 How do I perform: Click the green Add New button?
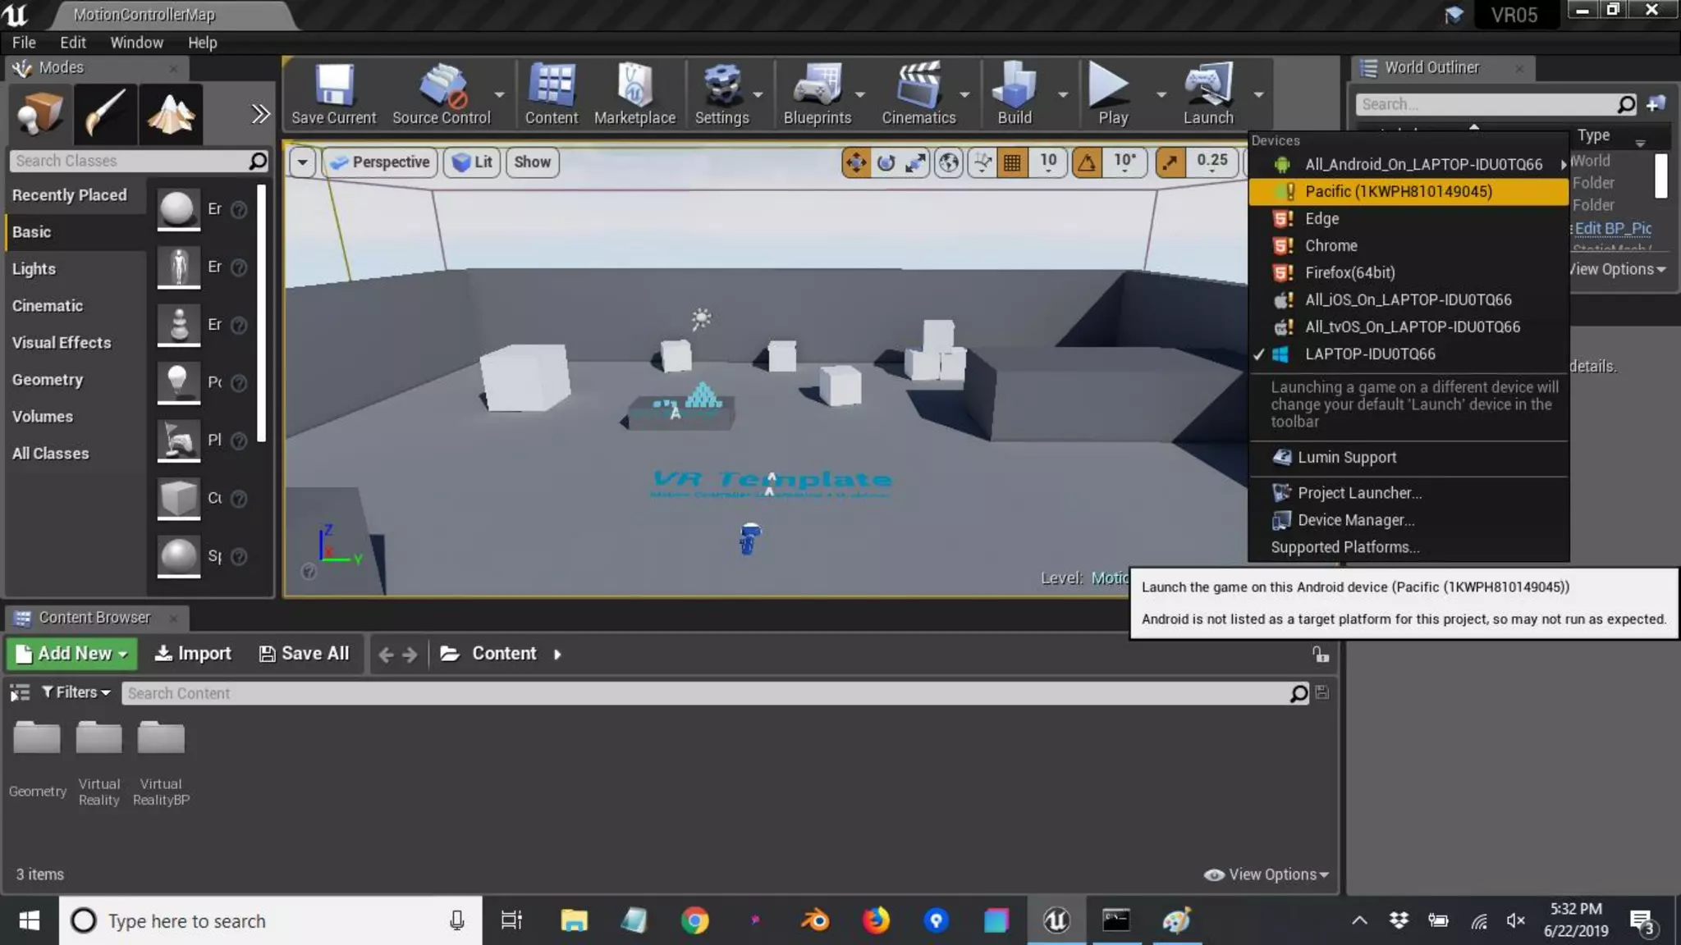click(x=71, y=654)
